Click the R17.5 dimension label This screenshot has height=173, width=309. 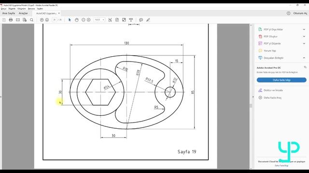click(x=149, y=80)
